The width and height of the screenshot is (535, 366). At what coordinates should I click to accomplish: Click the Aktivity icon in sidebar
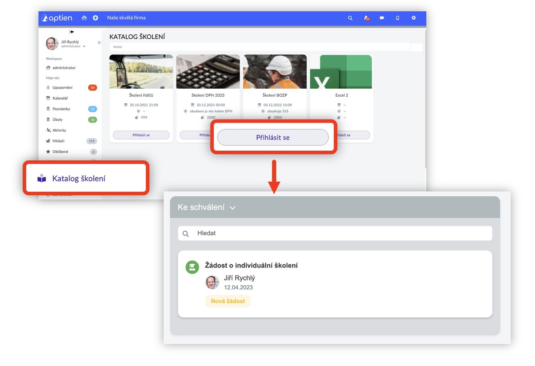48,130
